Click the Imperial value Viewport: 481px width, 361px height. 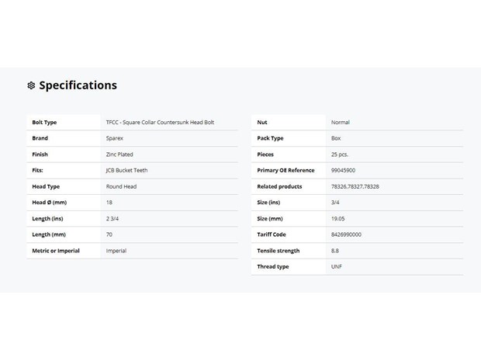(x=116, y=251)
